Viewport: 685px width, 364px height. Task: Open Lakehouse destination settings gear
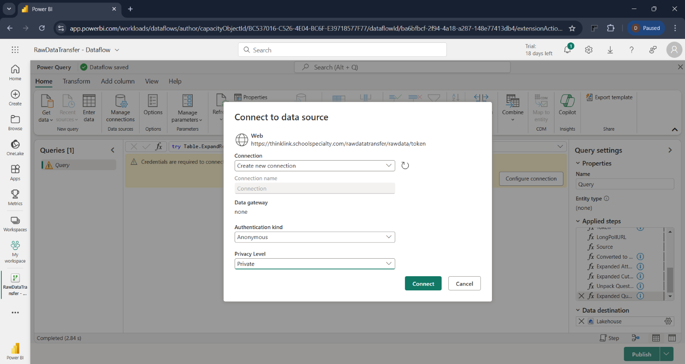pyautogui.click(x=668, y=321)
